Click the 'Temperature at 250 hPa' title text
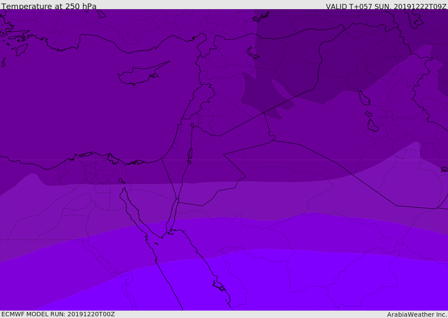448x318 pixels. (x=49, y=6)
